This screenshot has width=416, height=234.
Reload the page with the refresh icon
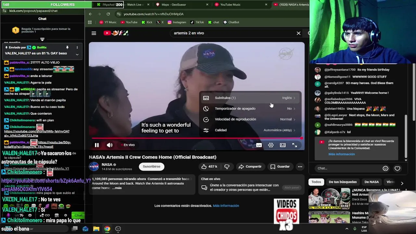(x=108, y=14)
